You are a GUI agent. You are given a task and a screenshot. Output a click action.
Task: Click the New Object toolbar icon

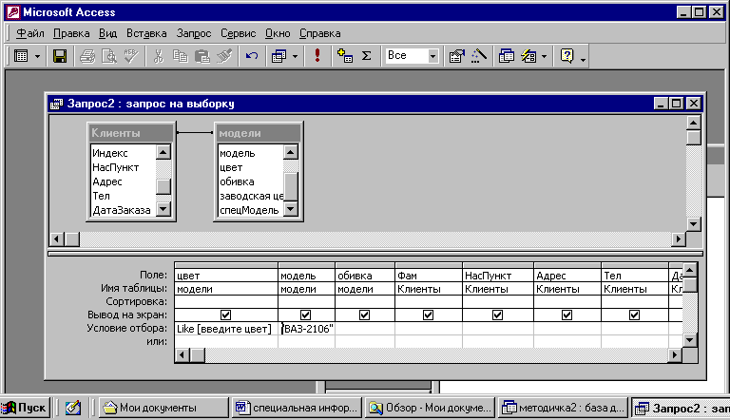528,56
